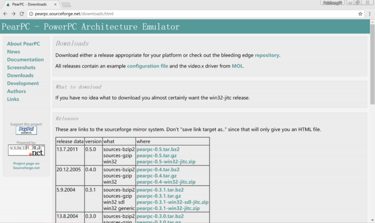The width and height of the screenshot is (375, 223).
Task: Click the 'release data' column header
Action: [70, 141]
